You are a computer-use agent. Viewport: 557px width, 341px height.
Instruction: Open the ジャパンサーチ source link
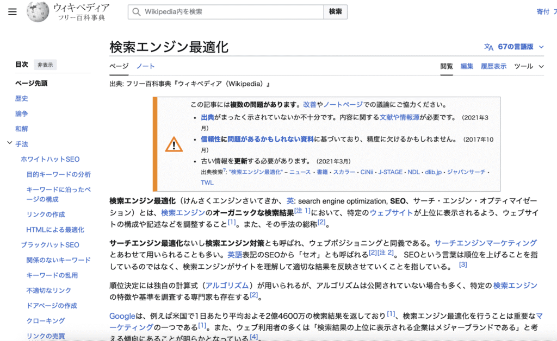tap(466, 172)
